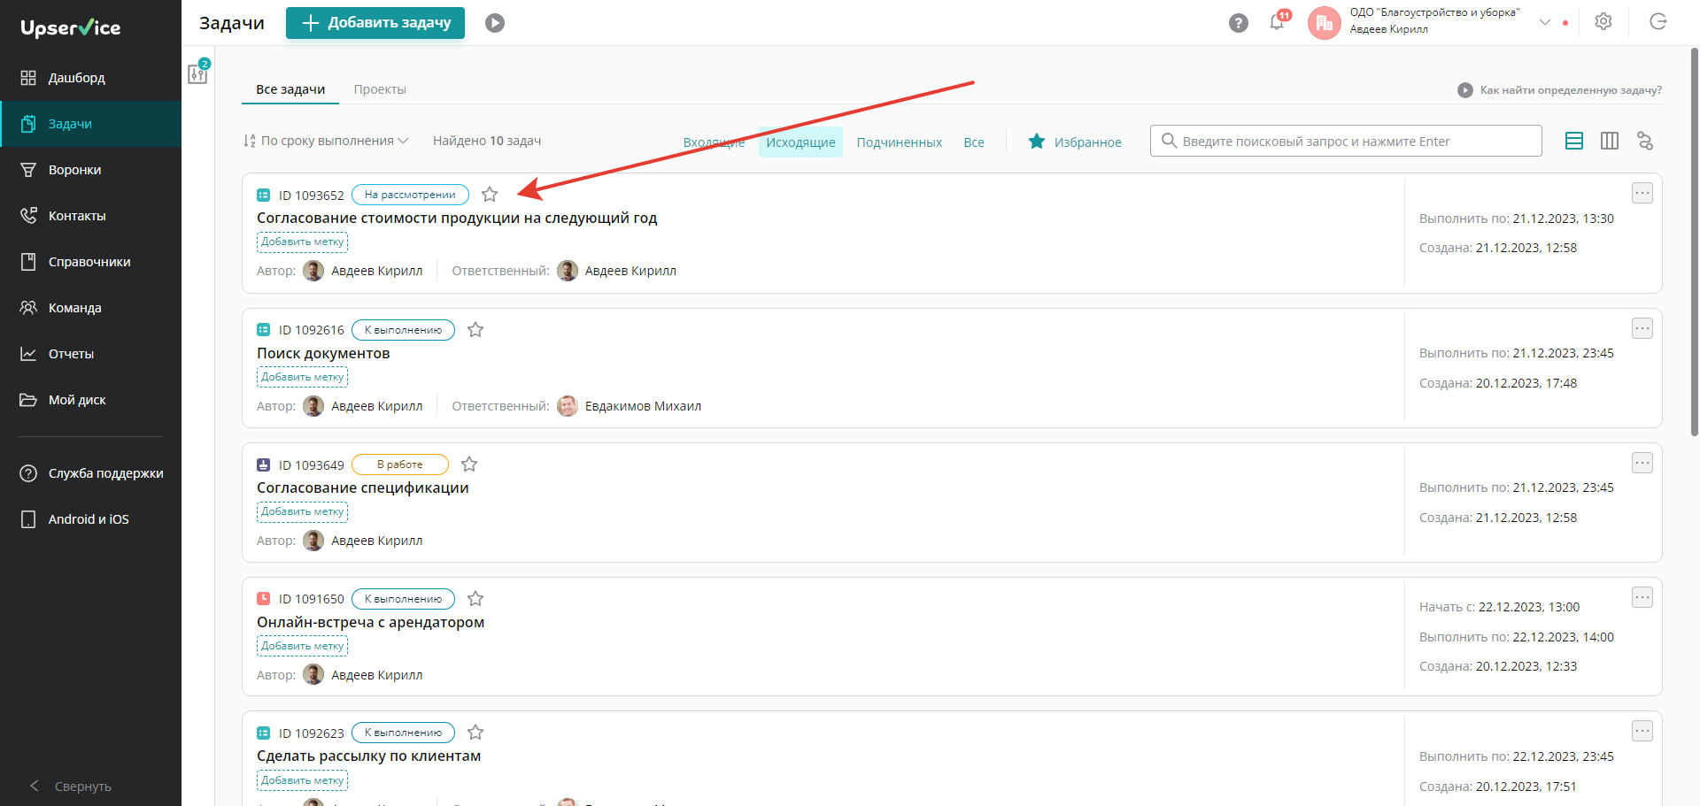Open the help question mark icon
This screenshot has height=806, width=1700.
[x=1239, y=23]
